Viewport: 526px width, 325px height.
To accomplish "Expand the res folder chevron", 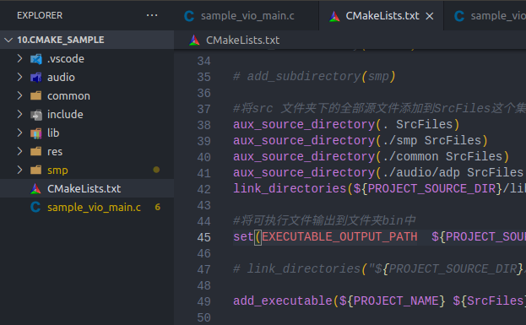I will [x=19, y=152].
